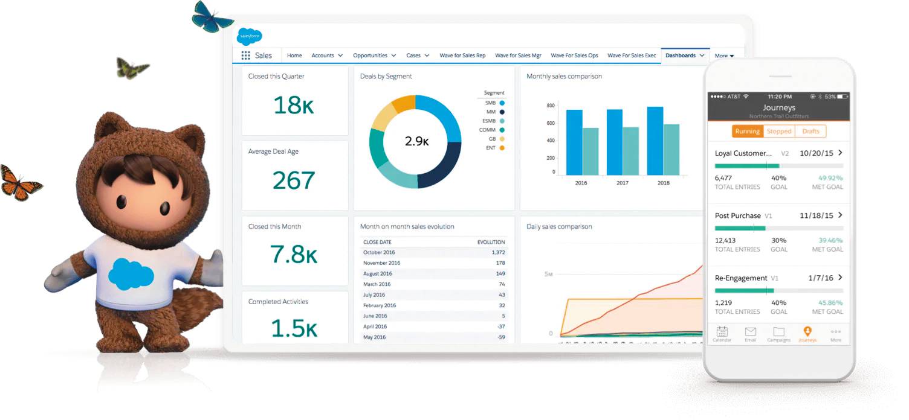Open the Post Purchase journey chevron

(840, 215)
